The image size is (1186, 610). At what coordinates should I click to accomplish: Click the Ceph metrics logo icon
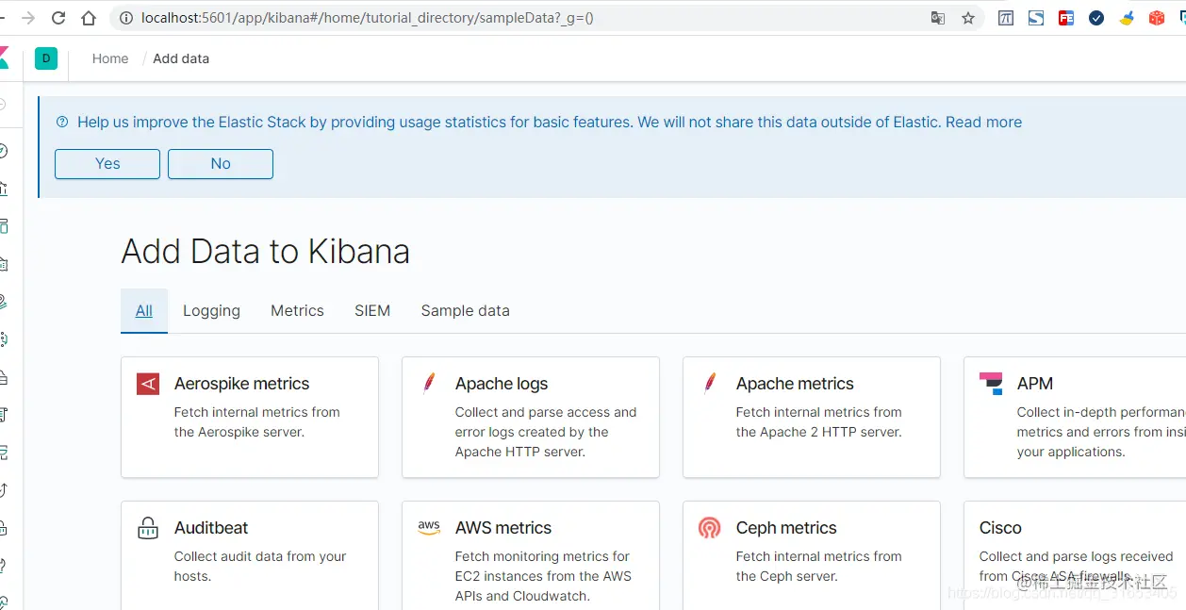pyautogui.click(x=710, y=528)
